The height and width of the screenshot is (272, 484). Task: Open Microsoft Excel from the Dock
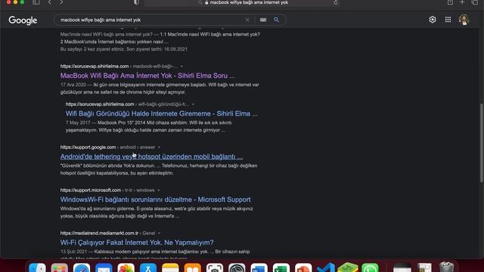(x=281, y=267)
